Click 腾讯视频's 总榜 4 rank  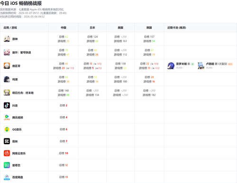click(64, 117)
